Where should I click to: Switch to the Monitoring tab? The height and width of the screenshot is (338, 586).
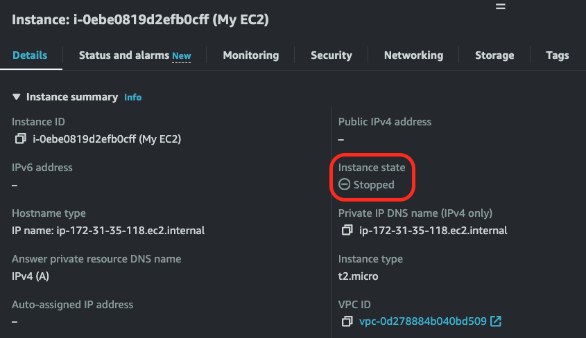pos(251,55)
